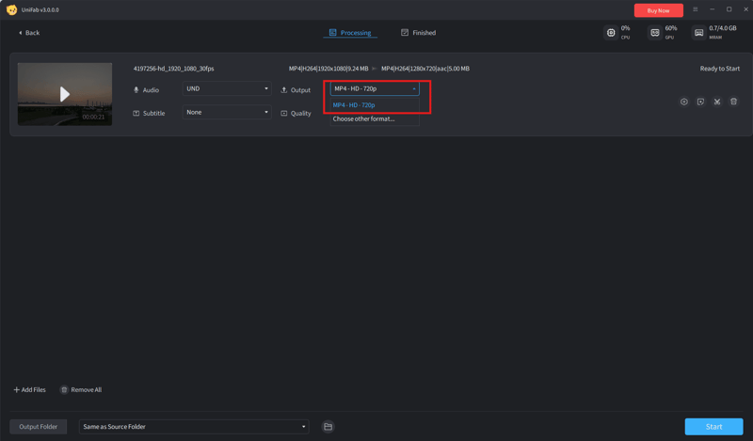The image size is (753, 441).
Task: Expand the Same as Source Folder dropdown
Action: [194, 427]
